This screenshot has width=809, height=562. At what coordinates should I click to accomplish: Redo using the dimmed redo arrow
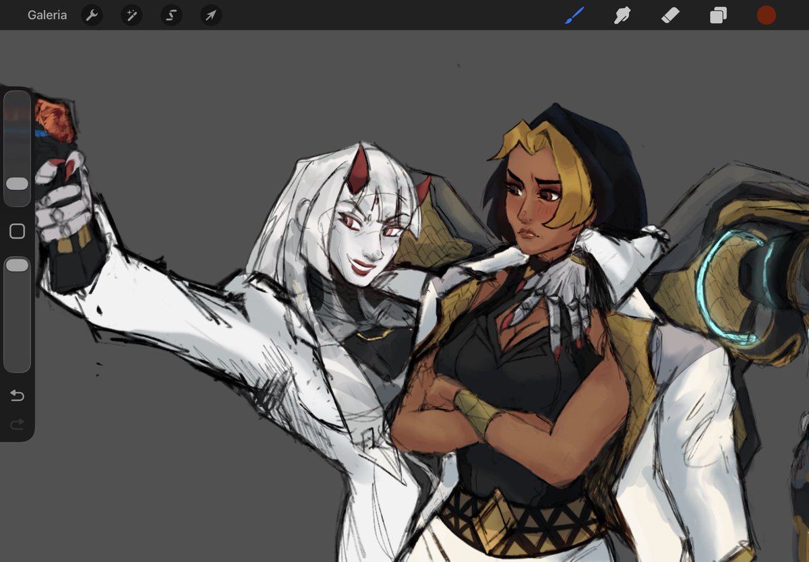click(x=17, y=423)
